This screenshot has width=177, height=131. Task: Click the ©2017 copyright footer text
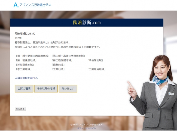click(86, 124)
